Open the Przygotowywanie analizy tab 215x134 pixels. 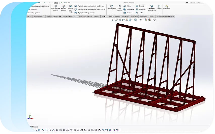coord(165,16)
